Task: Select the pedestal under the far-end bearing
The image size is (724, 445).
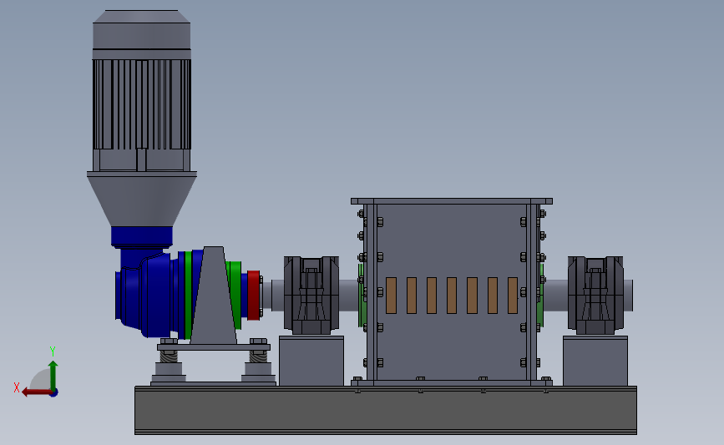Action: 595,361
